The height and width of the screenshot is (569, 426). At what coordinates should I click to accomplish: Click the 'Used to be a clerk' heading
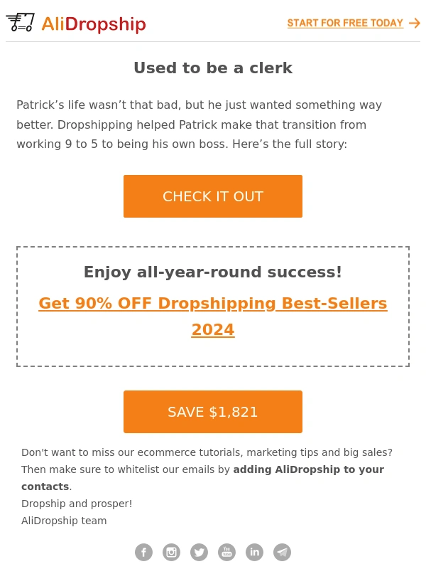(x=213, y=68)
